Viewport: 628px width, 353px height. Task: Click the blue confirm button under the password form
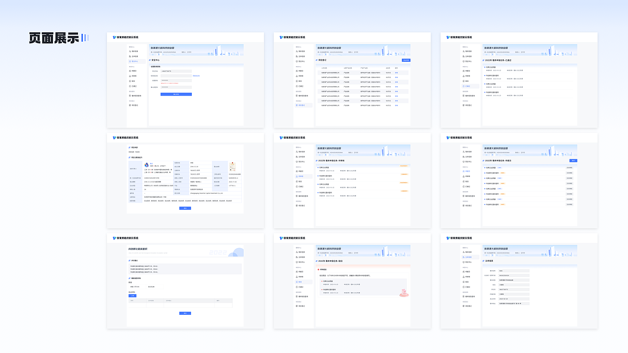tap(176, 94)
